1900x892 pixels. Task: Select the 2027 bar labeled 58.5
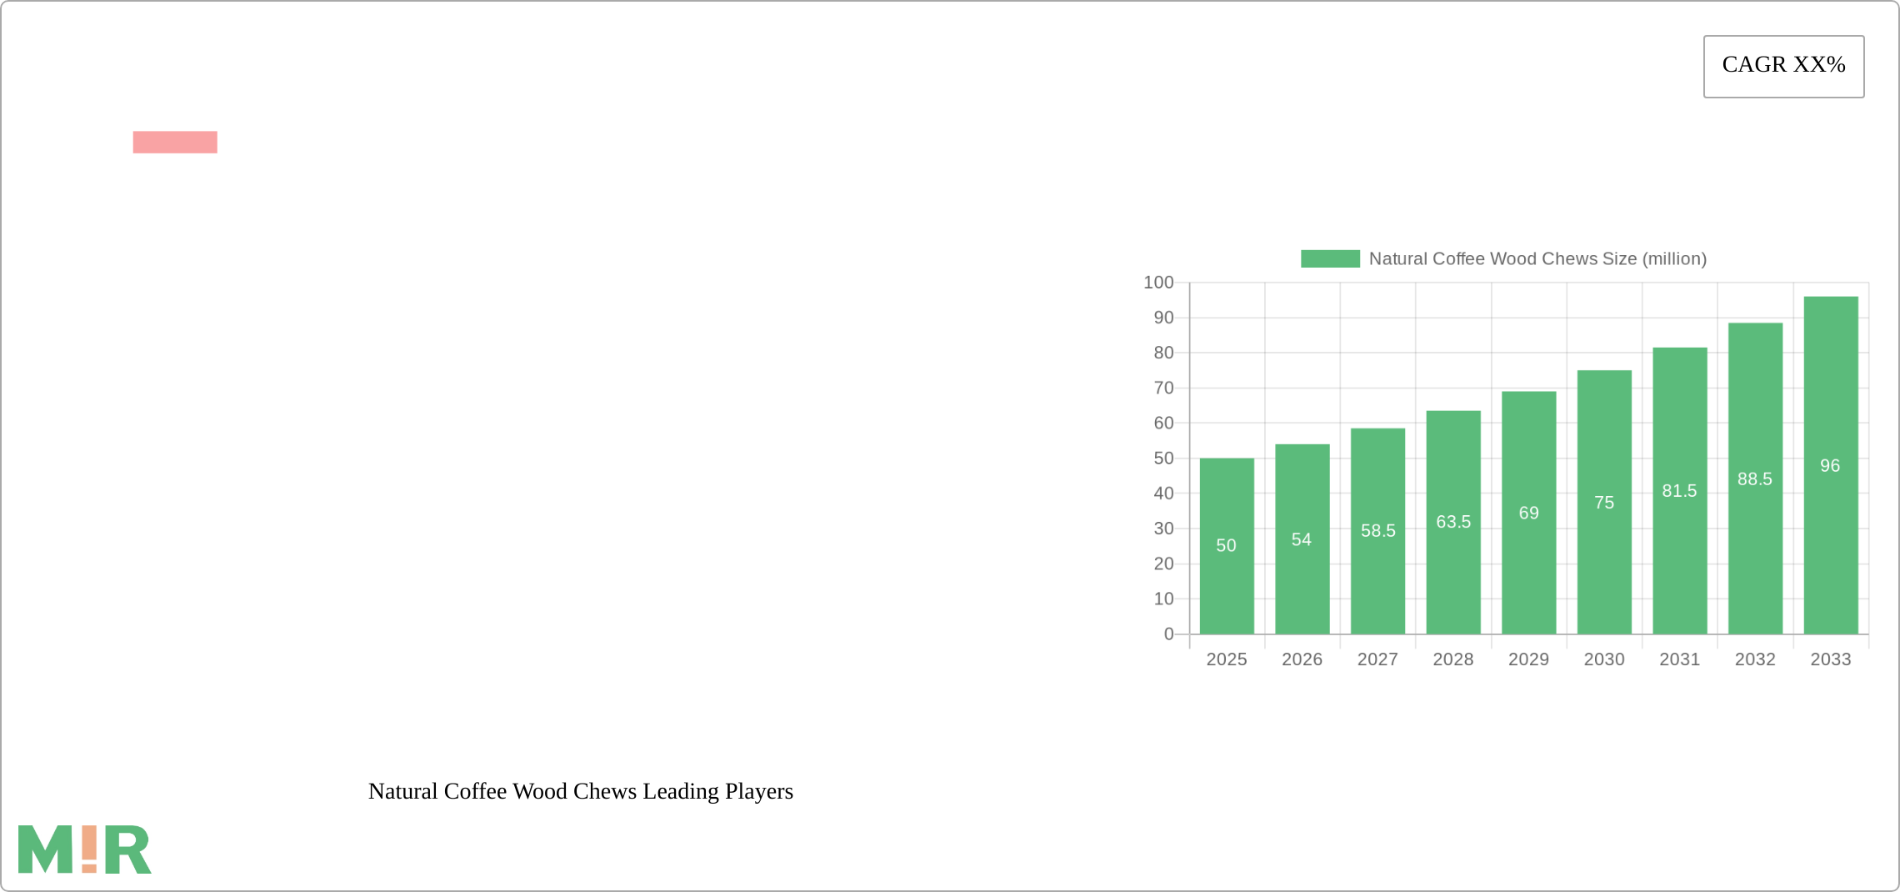pos(1377,531)
